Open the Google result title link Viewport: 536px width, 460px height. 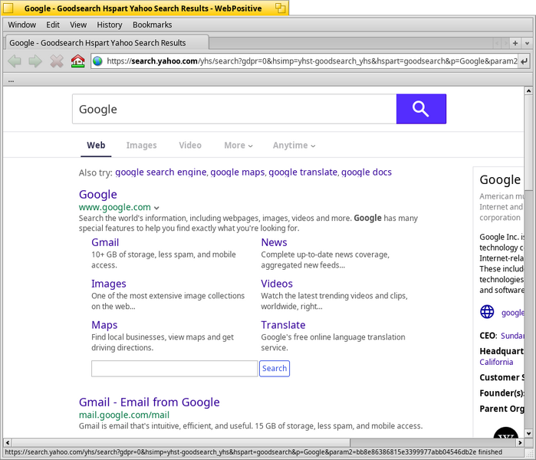click(x=97, y=195)
